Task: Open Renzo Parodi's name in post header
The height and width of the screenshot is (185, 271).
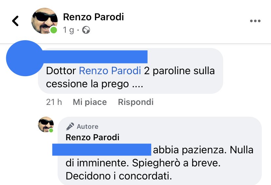Action: click(93, 17)
